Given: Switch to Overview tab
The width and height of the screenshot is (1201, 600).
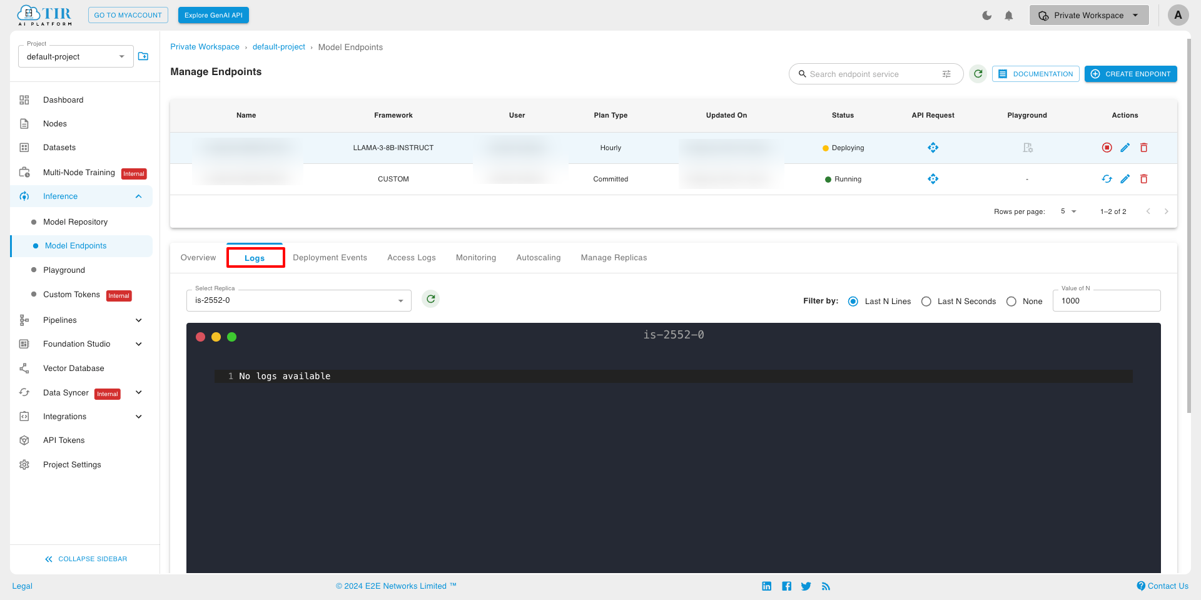Looking at the screenshot, I should point(198,258).
